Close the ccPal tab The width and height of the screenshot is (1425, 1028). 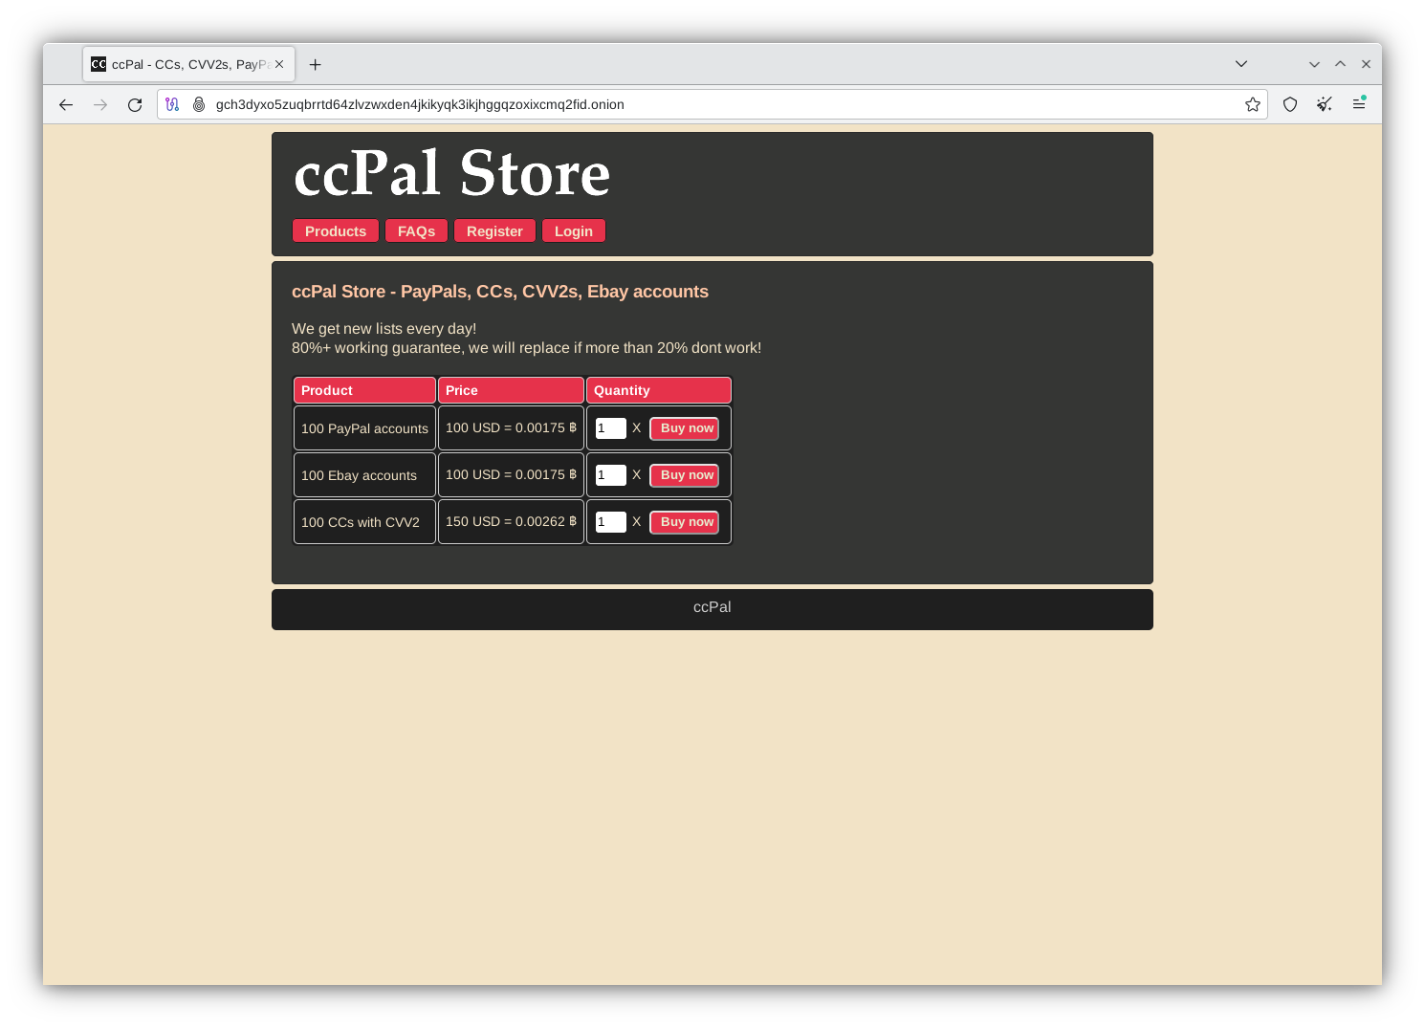point(279,64)
